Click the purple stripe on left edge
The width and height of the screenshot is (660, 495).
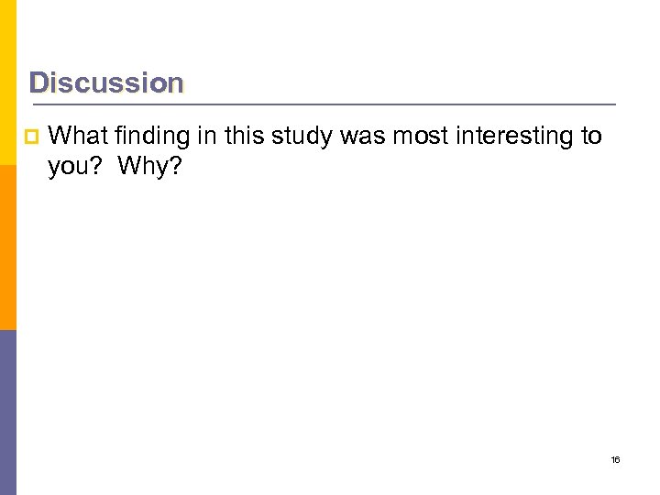tap(7, 412)
